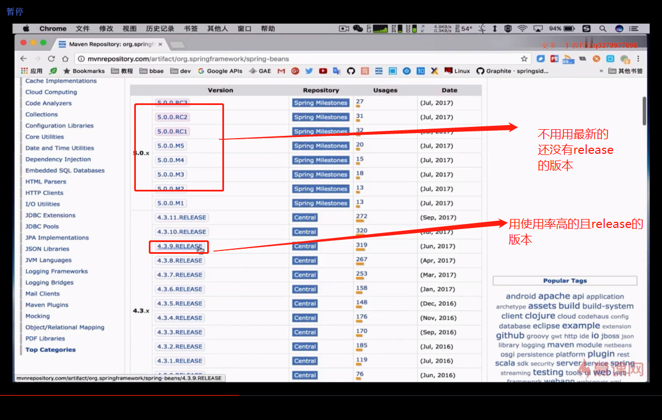Open the Gmail bookmark icon
This screenshot has width=662, height=420.
[281, 71]
